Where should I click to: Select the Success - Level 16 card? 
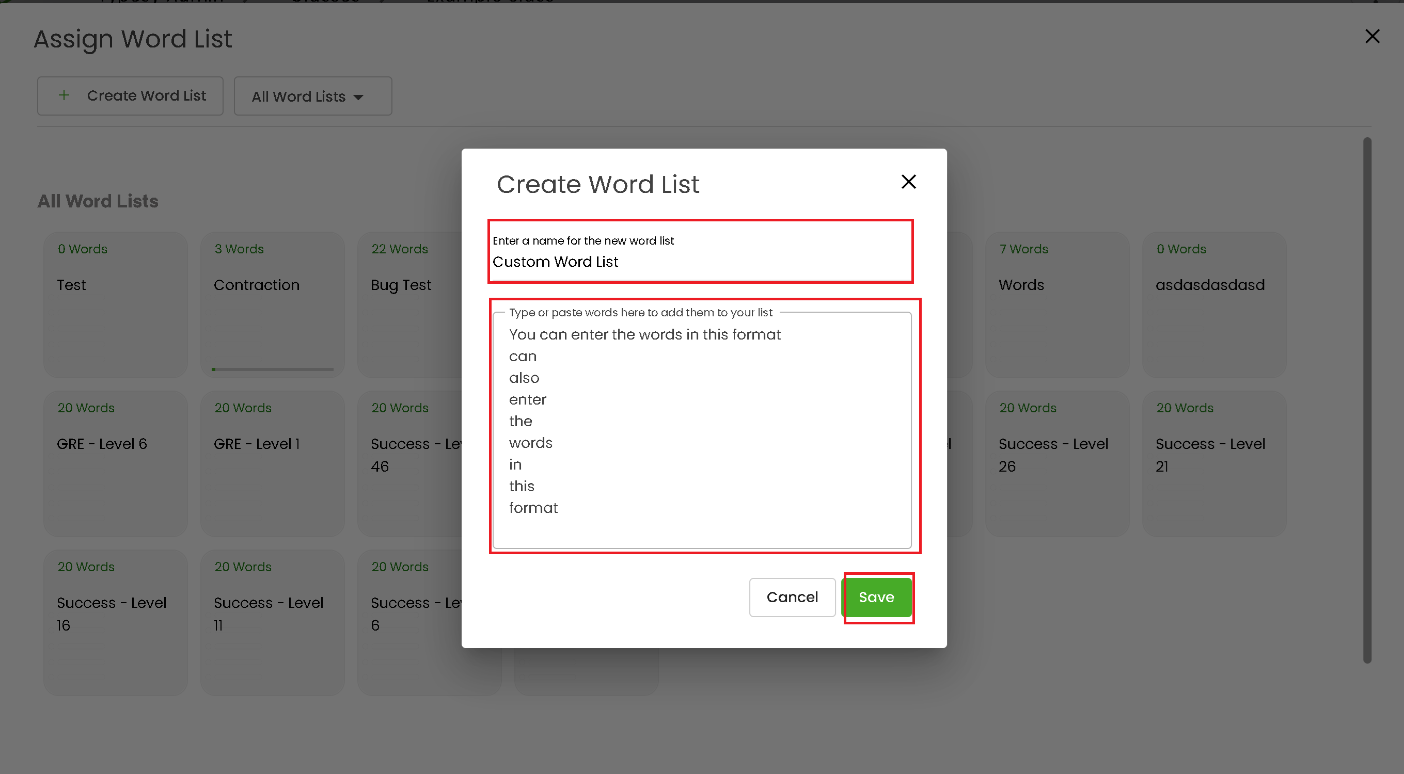point(116,622)
